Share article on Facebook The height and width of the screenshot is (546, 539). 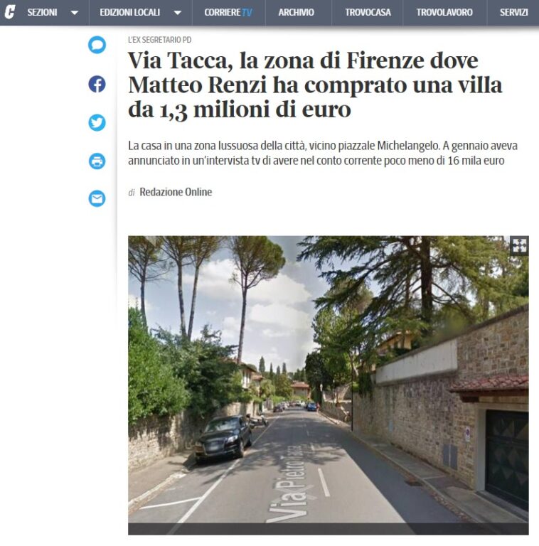[x=97, y=84]
